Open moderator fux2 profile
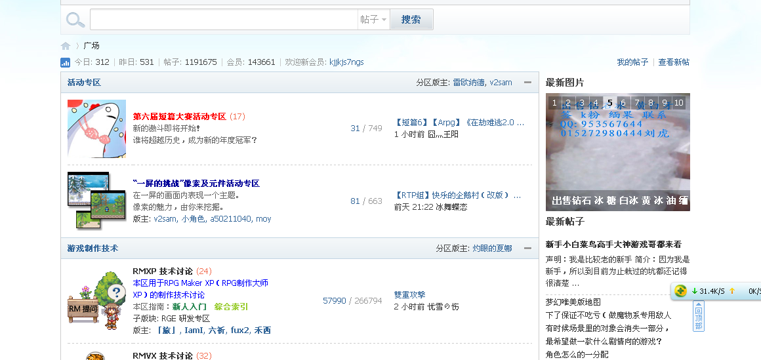The height and width of the screenshot is (360, 761). pyautogui.click(x=239, y=330)
